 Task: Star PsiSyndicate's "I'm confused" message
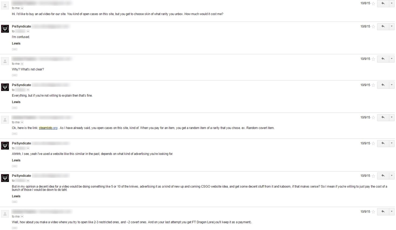(373, 26)
